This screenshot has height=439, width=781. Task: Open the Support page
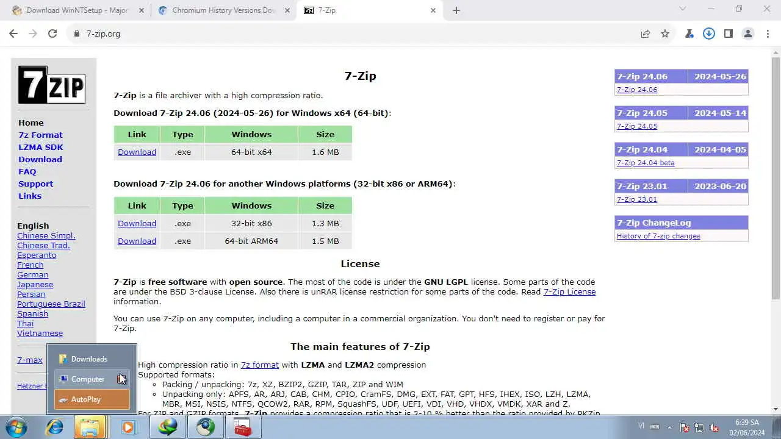coord(35,184)
